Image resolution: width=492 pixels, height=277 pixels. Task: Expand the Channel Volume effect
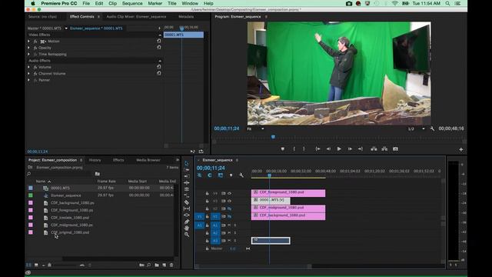click(x=28, y=74)
